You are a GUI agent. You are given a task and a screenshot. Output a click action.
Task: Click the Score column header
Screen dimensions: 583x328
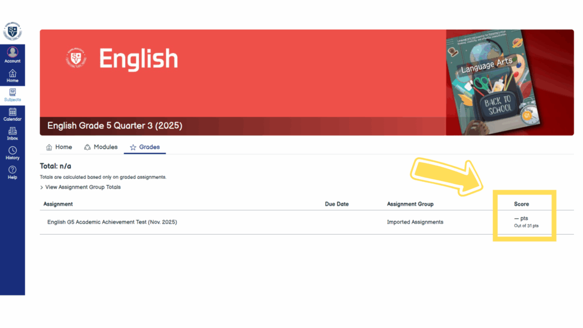click(x=521, y=204)
